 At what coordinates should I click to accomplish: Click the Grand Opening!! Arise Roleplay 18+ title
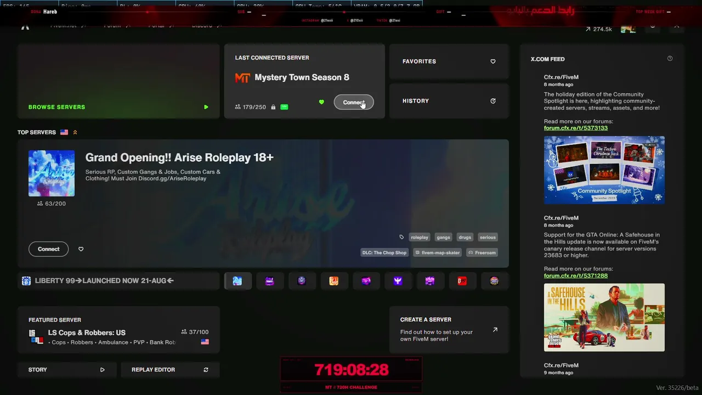[x=179, y=157]
